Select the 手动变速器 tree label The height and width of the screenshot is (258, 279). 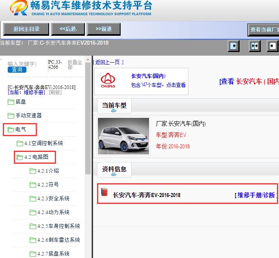tap(29, 115)
